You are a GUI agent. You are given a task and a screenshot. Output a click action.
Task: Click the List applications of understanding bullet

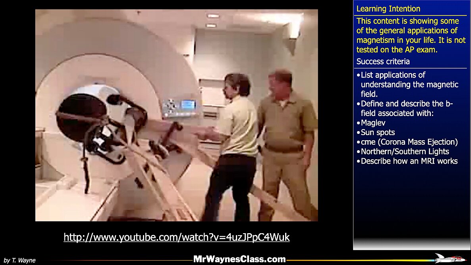409,84
